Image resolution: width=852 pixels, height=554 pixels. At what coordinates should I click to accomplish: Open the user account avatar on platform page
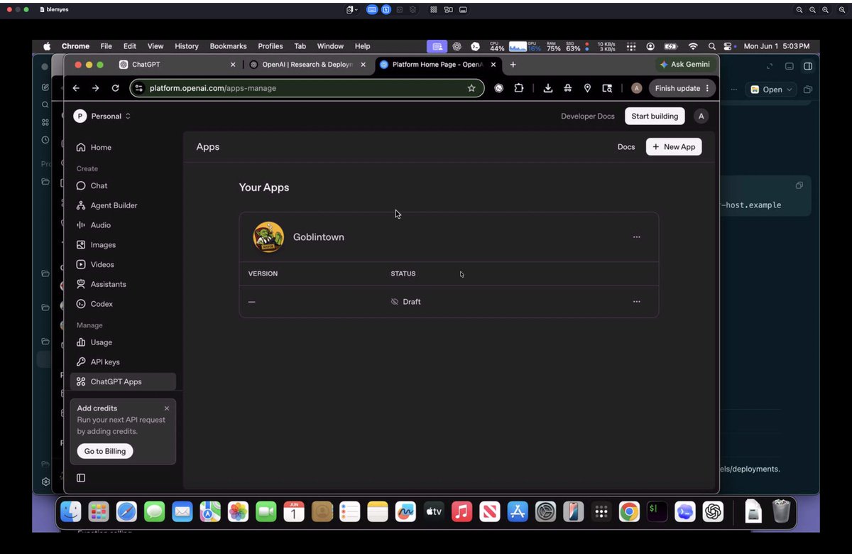tap(701, 116)
